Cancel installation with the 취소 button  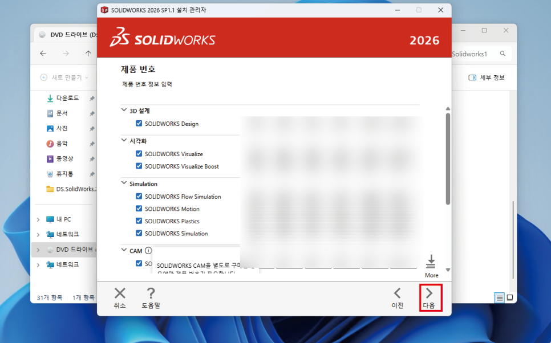pos(120,298)
